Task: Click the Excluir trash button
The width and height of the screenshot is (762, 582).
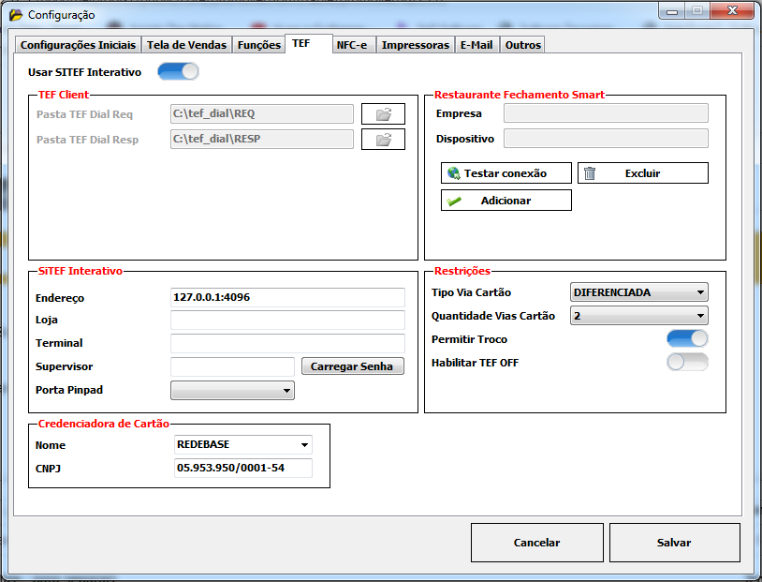Action: [642, 173]
